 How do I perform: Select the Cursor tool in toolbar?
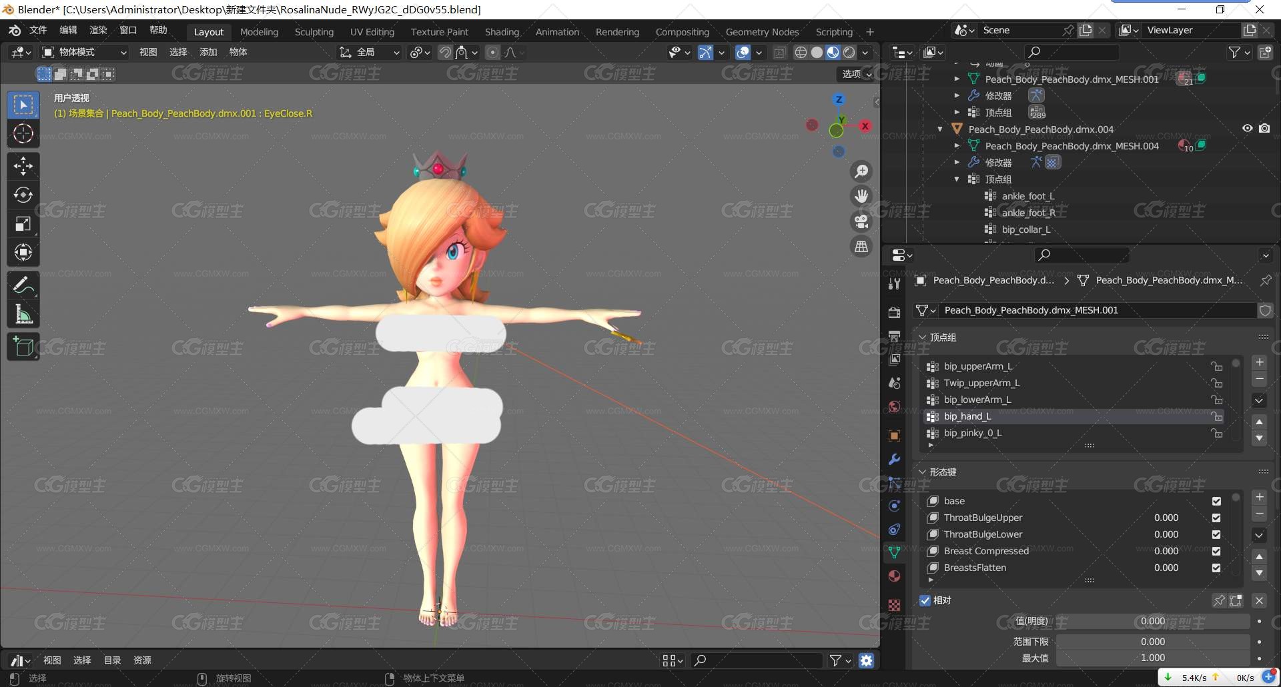coord(23,134)
